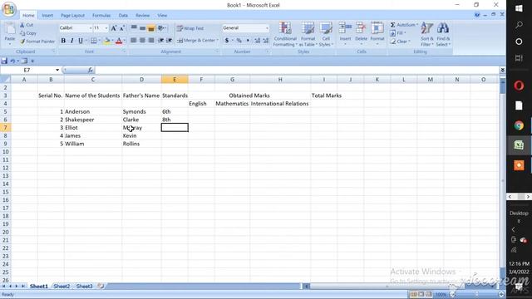The height and width of the screenshot is (299, 532).
Task: Toggle Middle Align vertical alignment
Action: click(142, 28)
